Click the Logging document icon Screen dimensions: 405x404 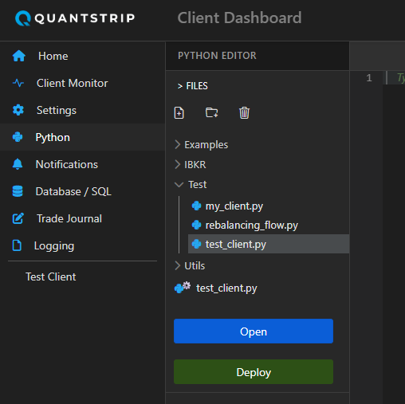pyautogui.click(x=17, y=245)
